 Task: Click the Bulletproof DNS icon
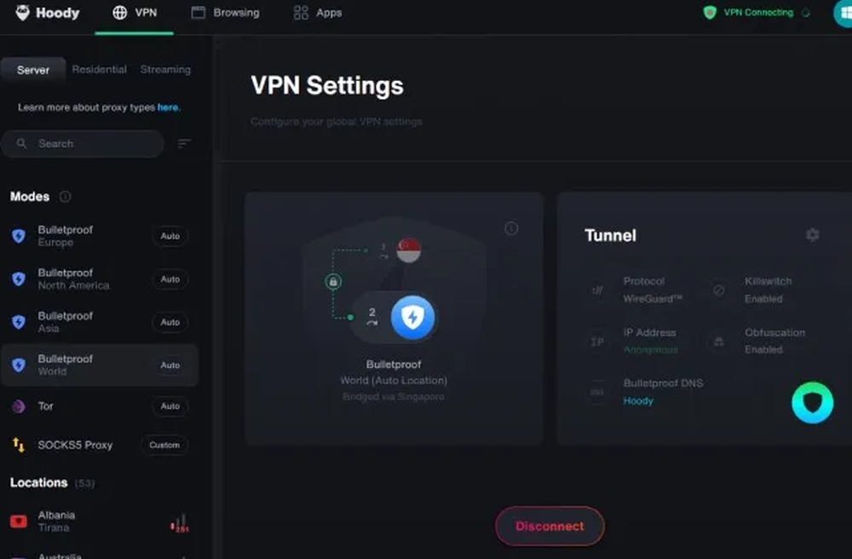tap(597, 392)
